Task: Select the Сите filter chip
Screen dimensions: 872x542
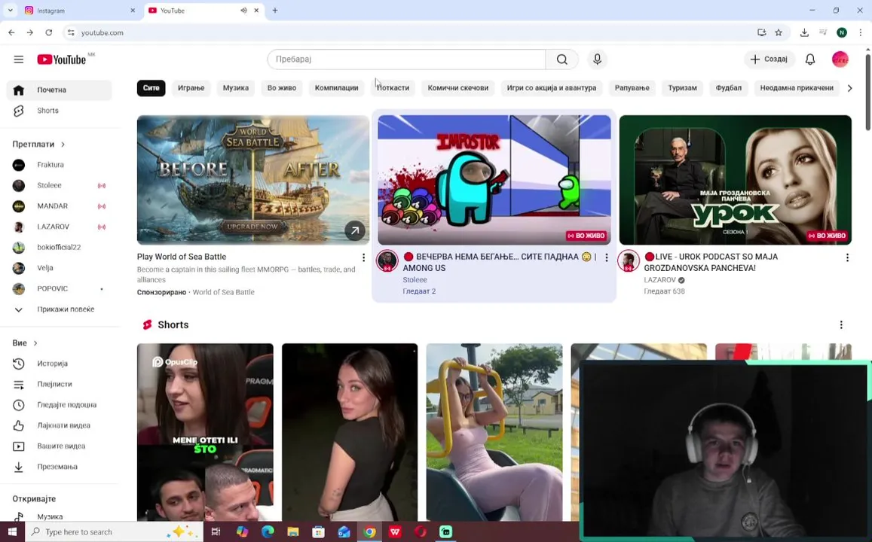Action: (x=151, y=88)
